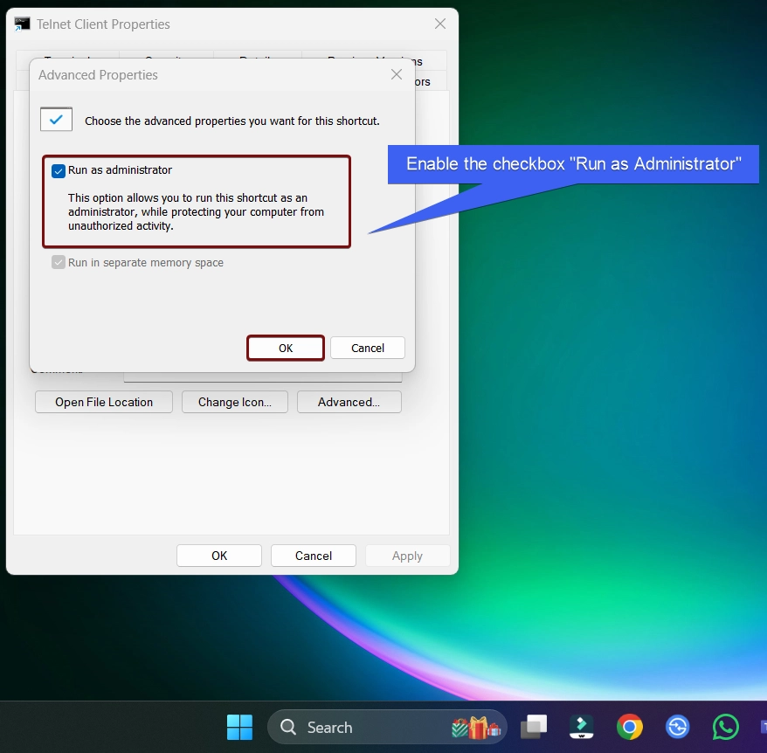767x753 pixels.
Task: Open Task View from the taskbar
Action: (534, 727)
